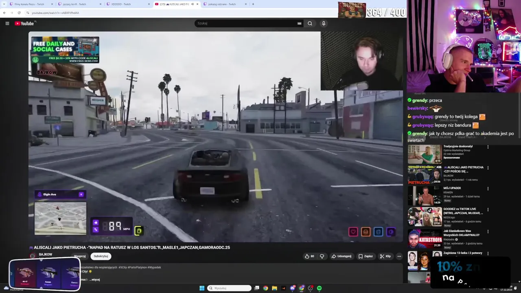Subscribe using the Subskrybuj button
This screenshot has height=293, width=521.
click(x=101, y=256)
